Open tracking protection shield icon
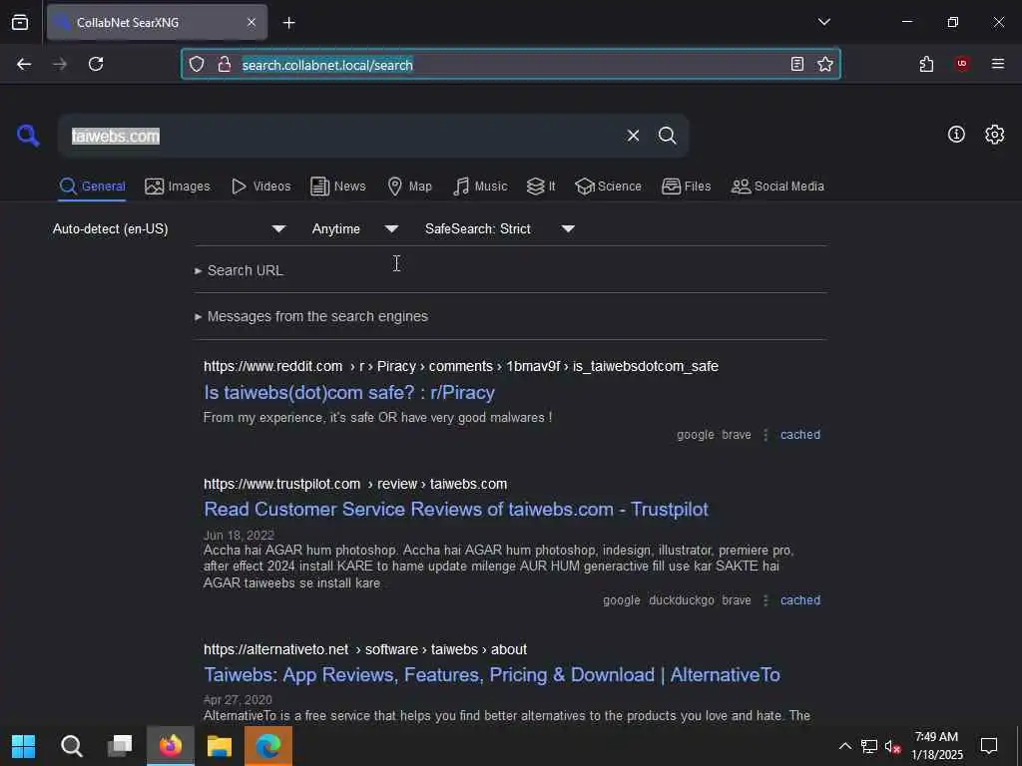The height and width of the screenshot is (766, 1022). (197, 64)
